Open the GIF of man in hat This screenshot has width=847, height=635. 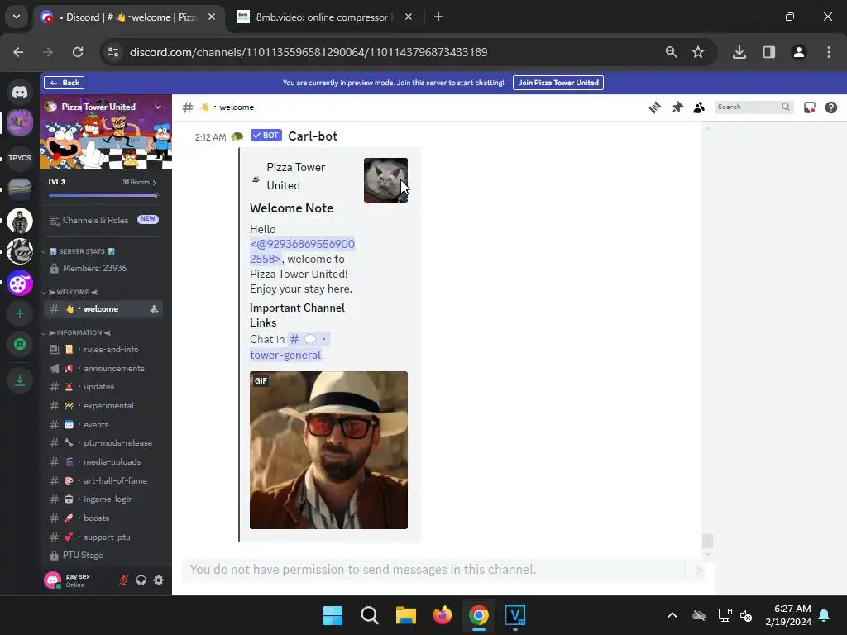click(x=328, y=450)
